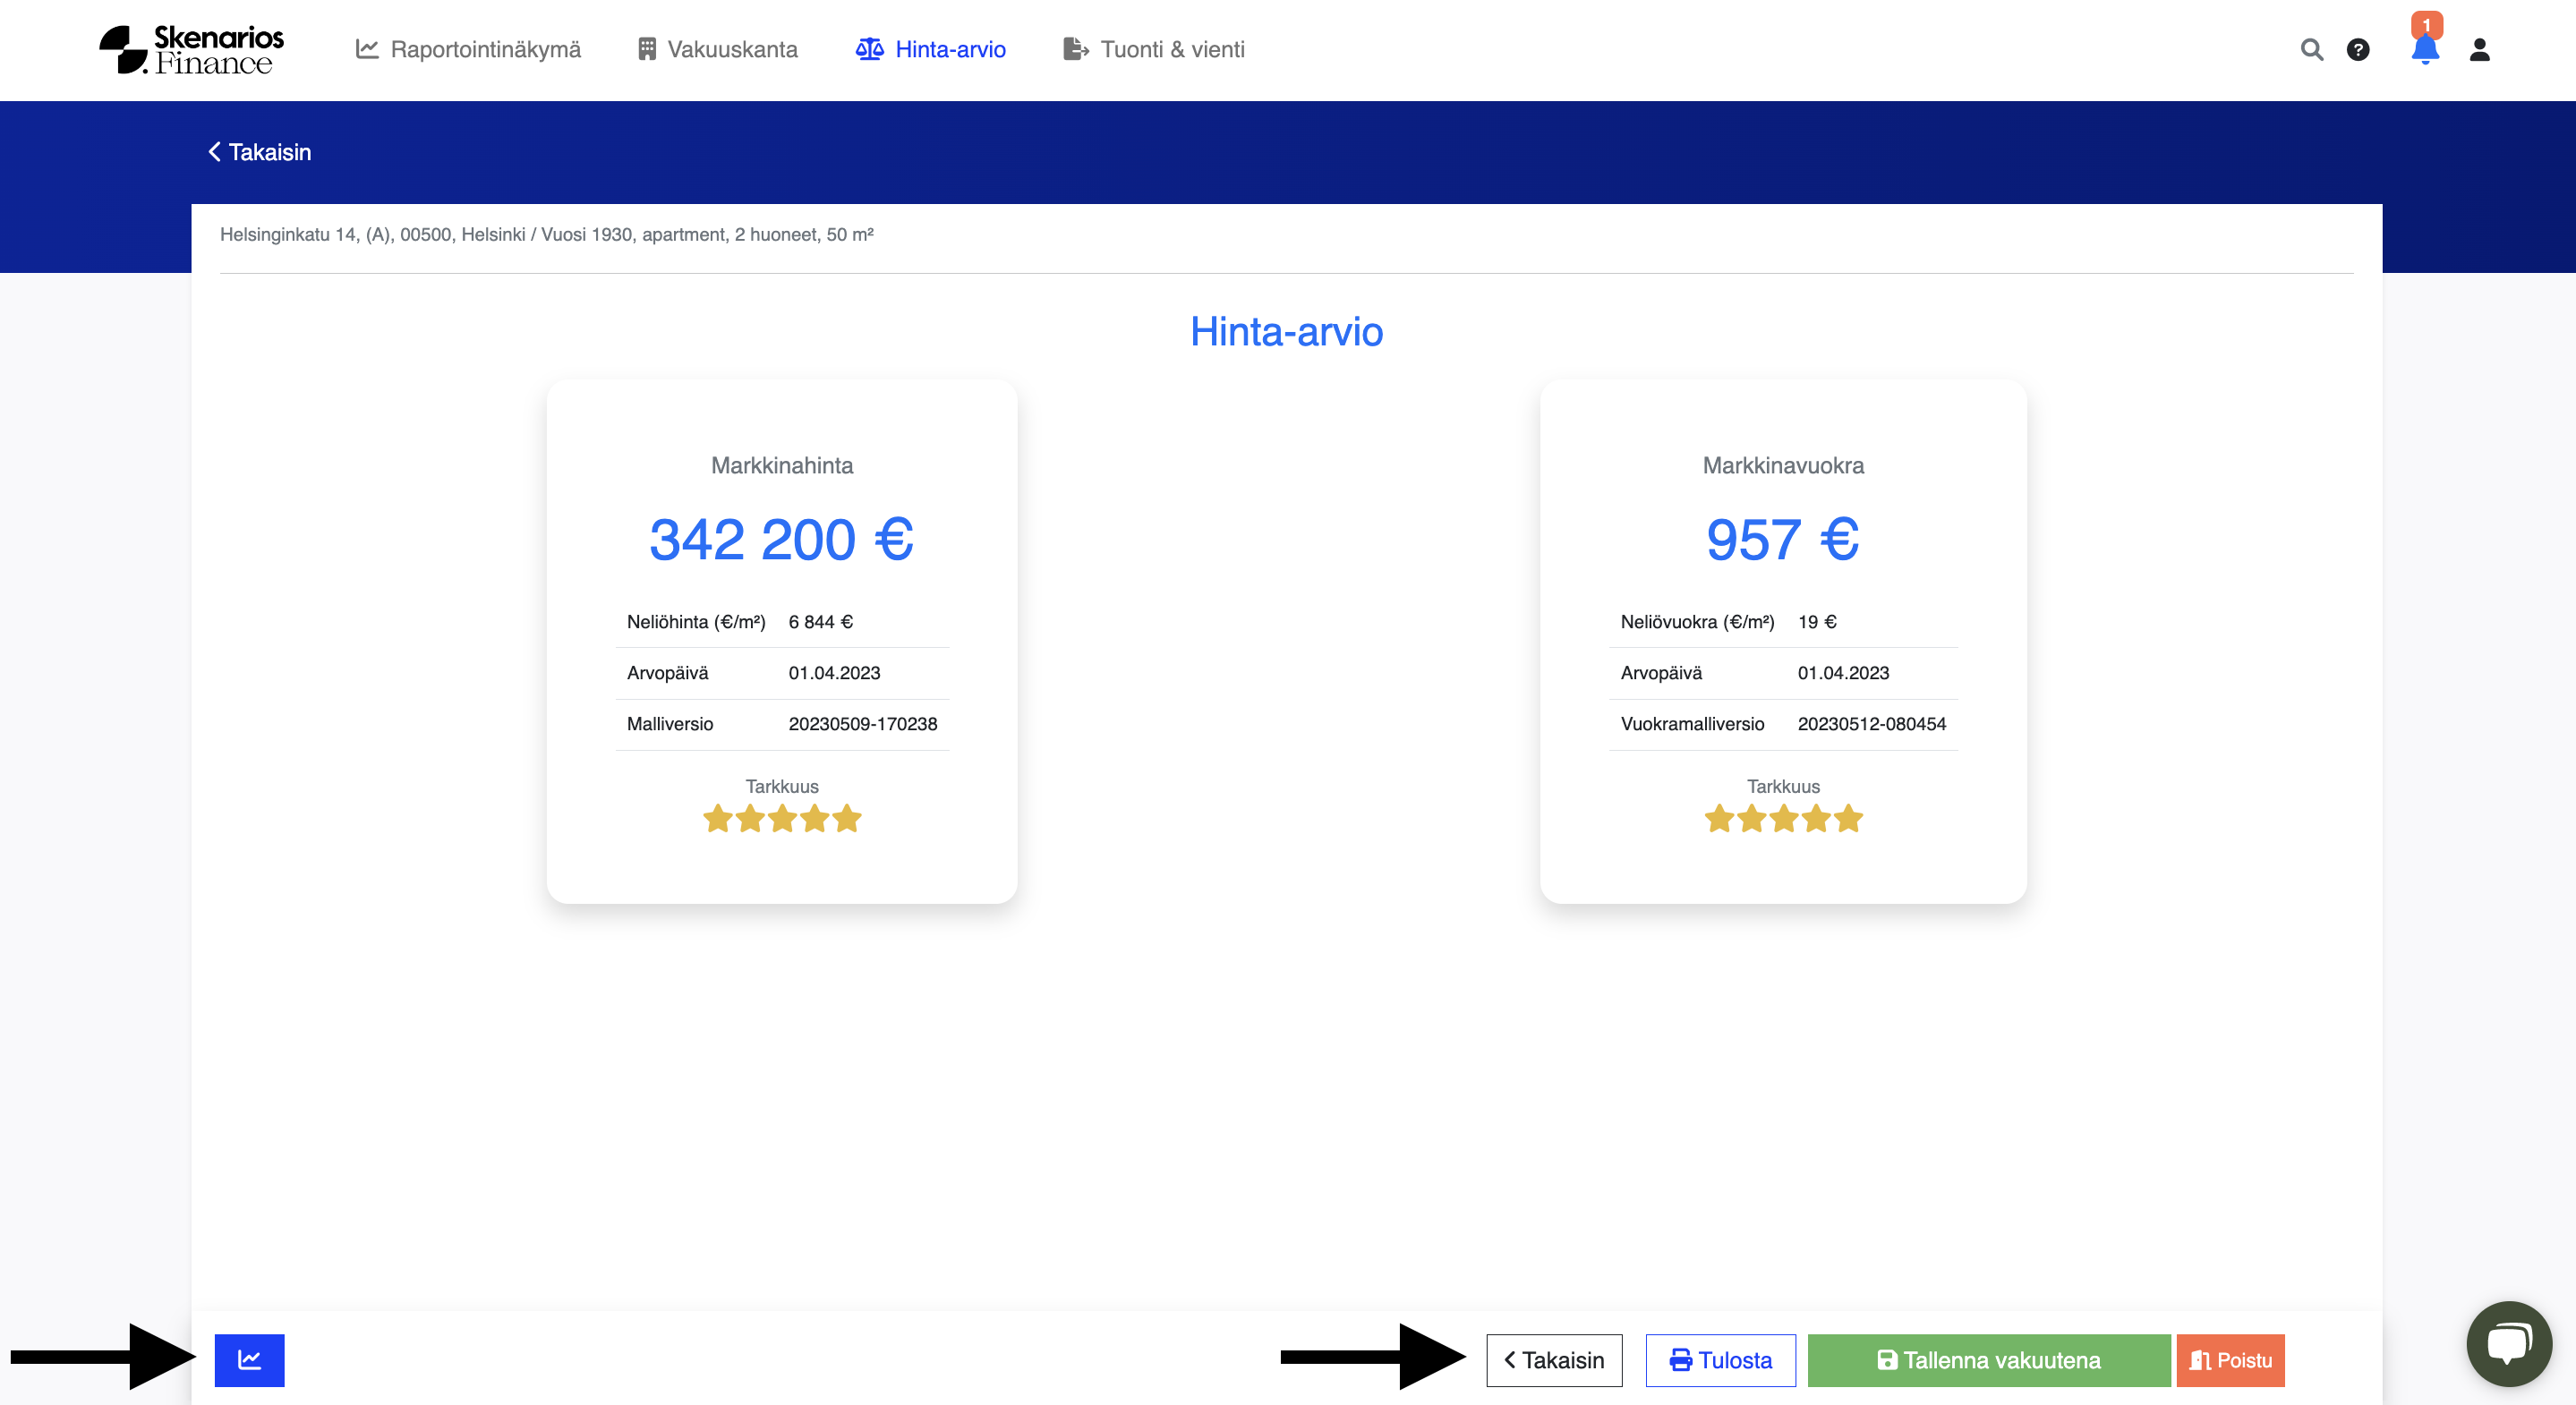Click the 342 200 € market price
Screen dimensions: 2576x1405
[781, 539]
